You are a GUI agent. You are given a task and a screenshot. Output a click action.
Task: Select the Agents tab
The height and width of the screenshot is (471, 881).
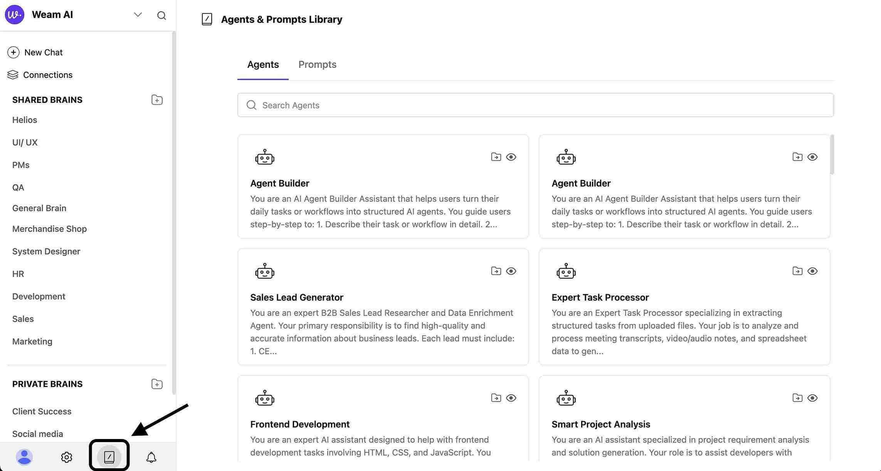pos(263,64)
